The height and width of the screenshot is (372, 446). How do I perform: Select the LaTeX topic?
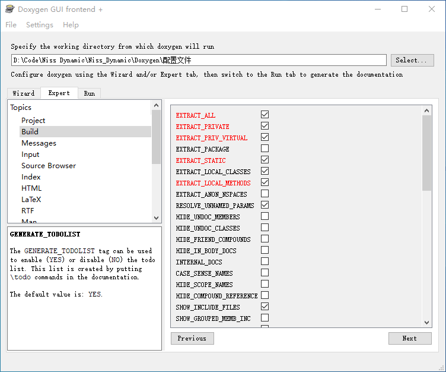pyautogui.click(x=31, y=200)
